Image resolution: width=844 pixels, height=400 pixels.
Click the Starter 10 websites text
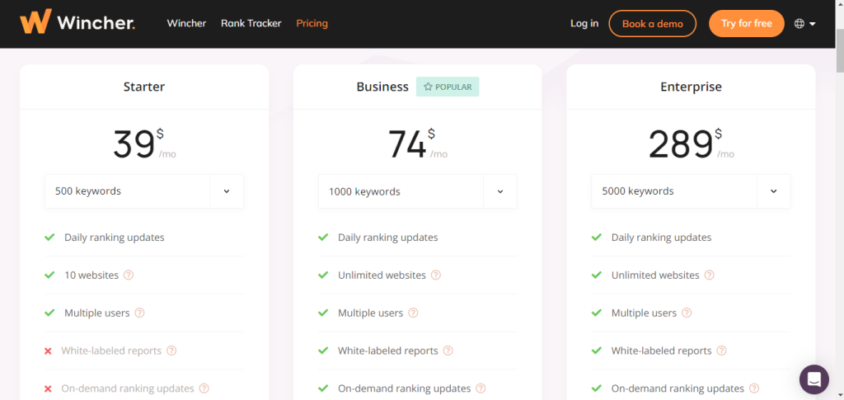coord(91,275)
